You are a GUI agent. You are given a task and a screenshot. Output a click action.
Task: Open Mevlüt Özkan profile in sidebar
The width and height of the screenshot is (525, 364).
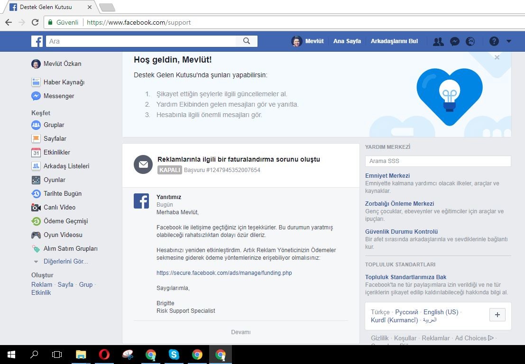point(56,64)
